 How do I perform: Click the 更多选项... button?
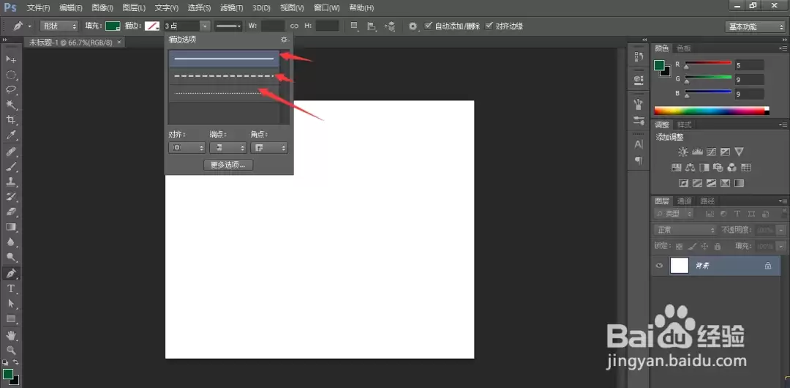click(228, 165)
